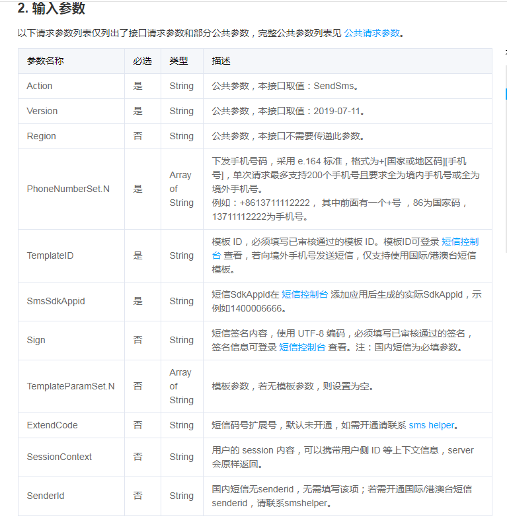507x528 pixels.
Task: Click the '2. 输入参数' section heading
Action: point(52,8)
